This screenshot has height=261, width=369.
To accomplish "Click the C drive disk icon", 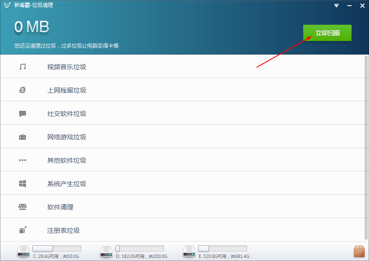I will pyautogui.click(x=23, y=251).
